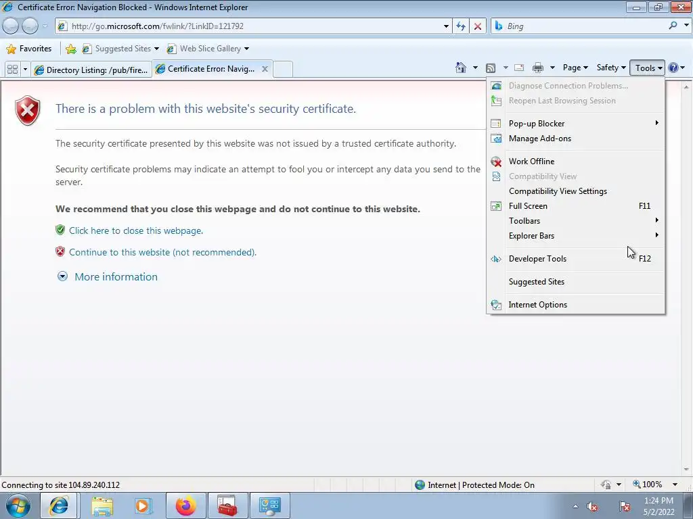Click the Print toolbar icon
The image size is (693, 519).
[x=538, y=68]
